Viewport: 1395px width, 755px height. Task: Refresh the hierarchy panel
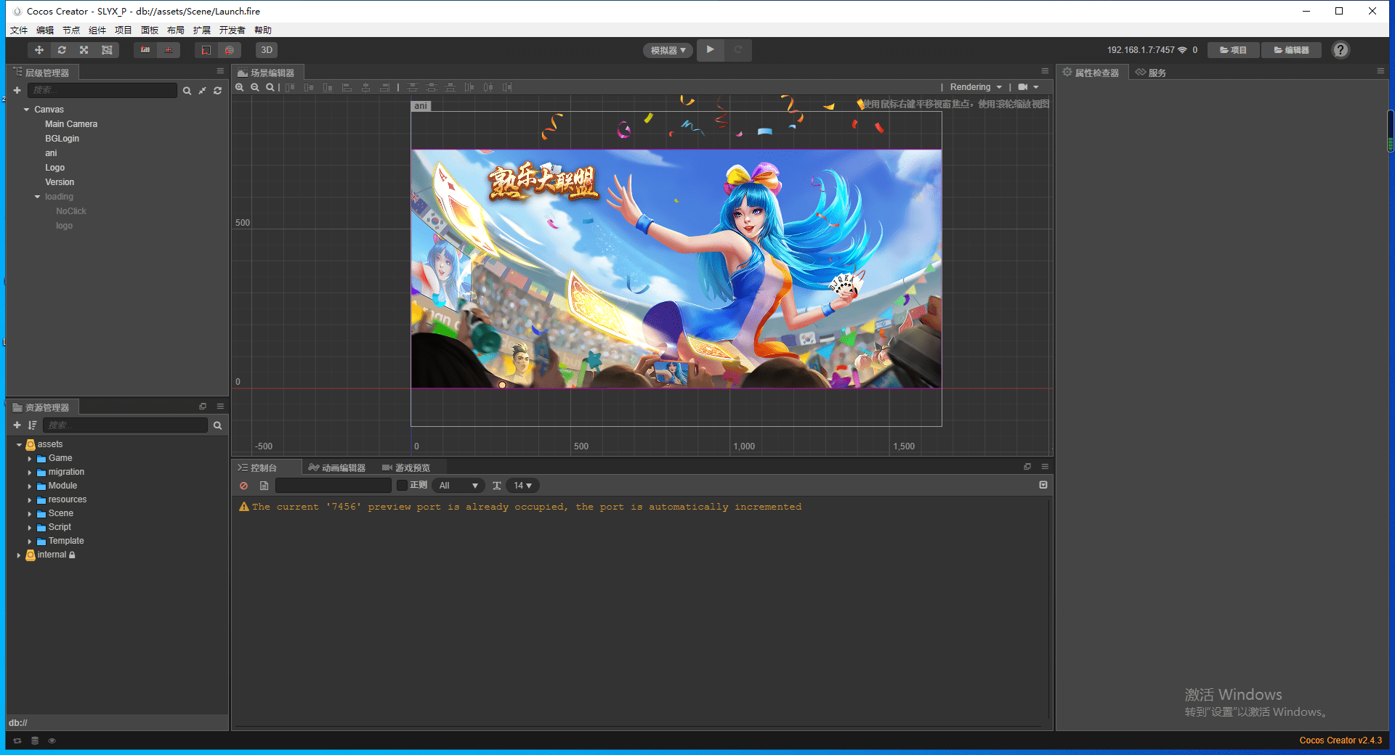coord(217,91)
